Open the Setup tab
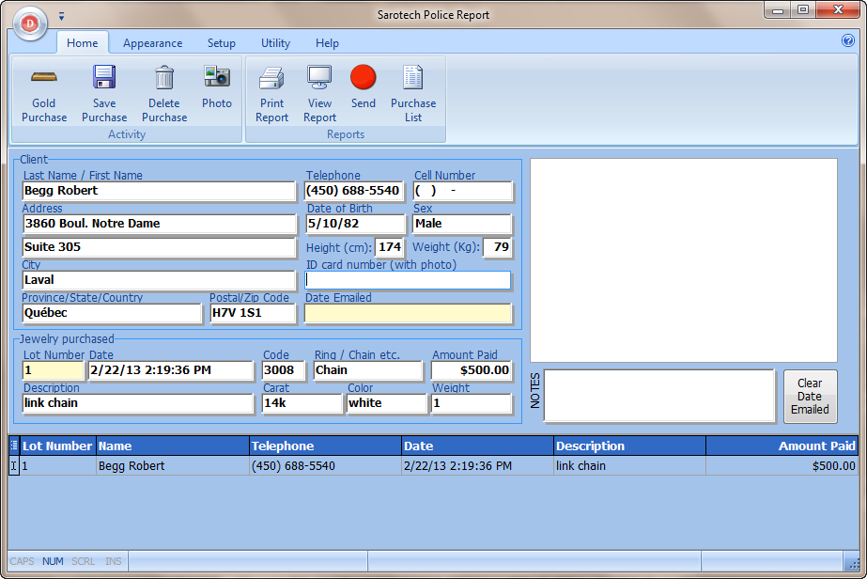The height and width of the screenshot is (579, 867). coord(221,43)
